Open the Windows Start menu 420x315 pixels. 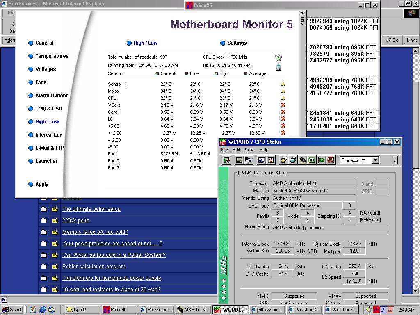(12, 310)
